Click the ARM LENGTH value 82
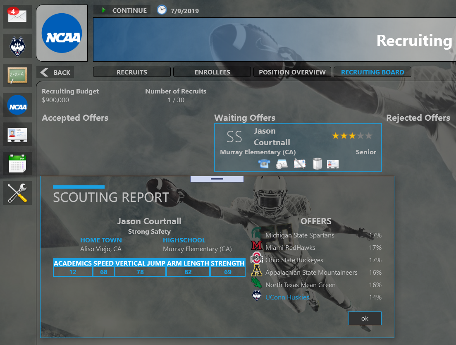 coord(188,272)
